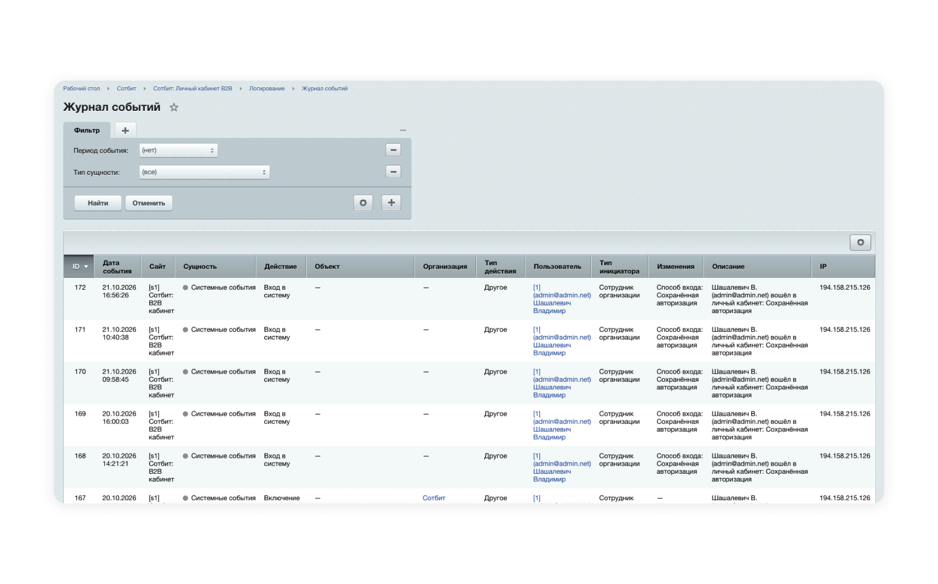Screen dimensions: 938x584
Task: Open Тип сущности dropdown
Action: click(x=205, y=172)
